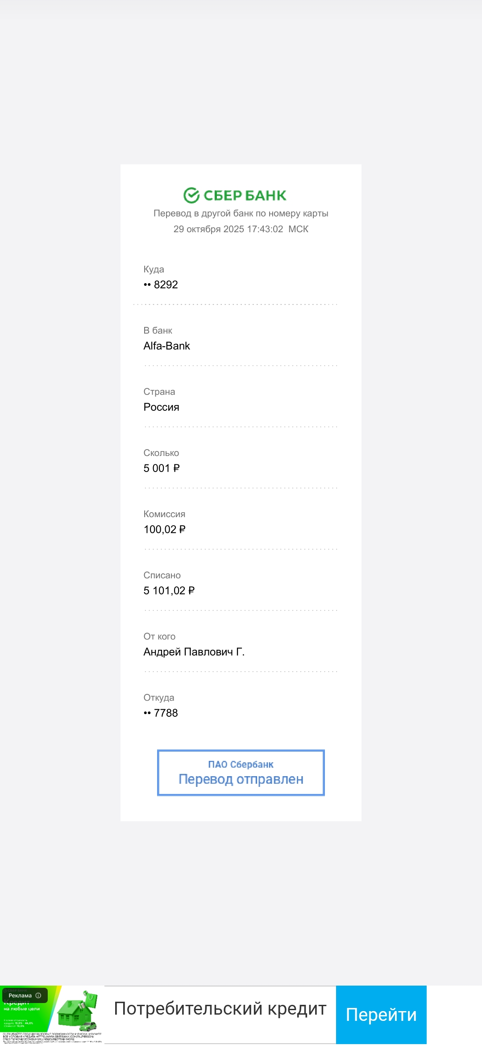The width and height of the screenshot is (482, 1045).
Task: Tap the commission amount 100,02 ₽
Action: coord(165,529)
